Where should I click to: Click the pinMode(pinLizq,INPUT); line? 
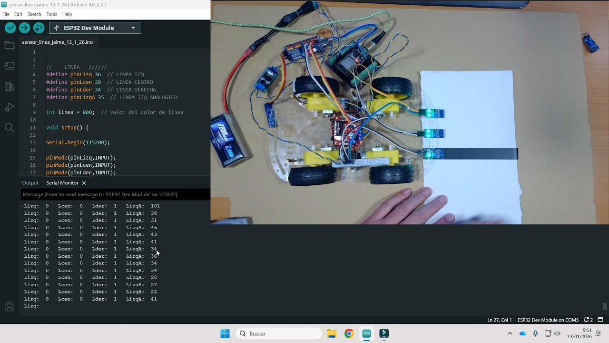point(81,158)
